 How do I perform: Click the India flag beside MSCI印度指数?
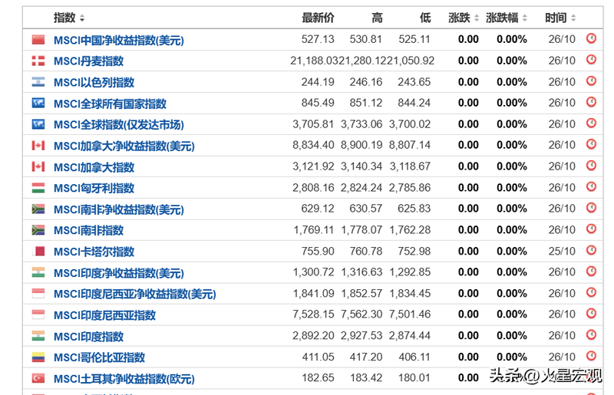pyautogui.click(x=38, y=336)
